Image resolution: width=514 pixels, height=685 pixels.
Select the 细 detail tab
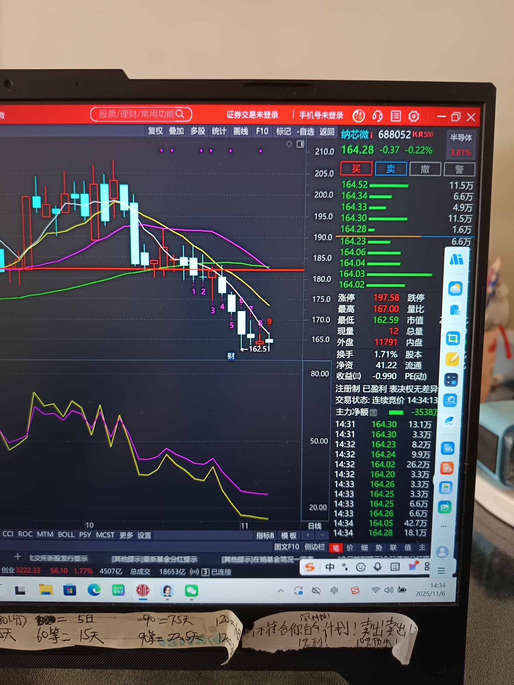point(364,548)
